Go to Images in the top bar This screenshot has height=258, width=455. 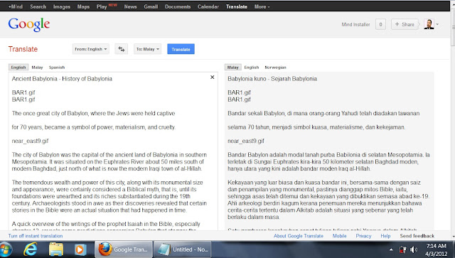pyautogui.click(x=62, y=6)
